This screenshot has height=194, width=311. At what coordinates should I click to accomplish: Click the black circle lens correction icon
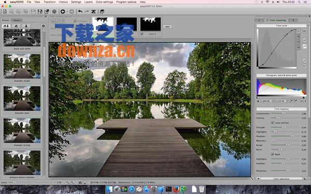(x=63, y=11)
